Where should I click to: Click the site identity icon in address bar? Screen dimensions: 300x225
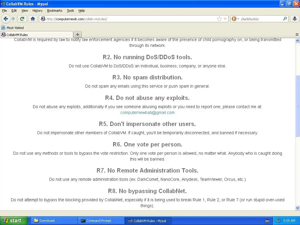[43, 19]
